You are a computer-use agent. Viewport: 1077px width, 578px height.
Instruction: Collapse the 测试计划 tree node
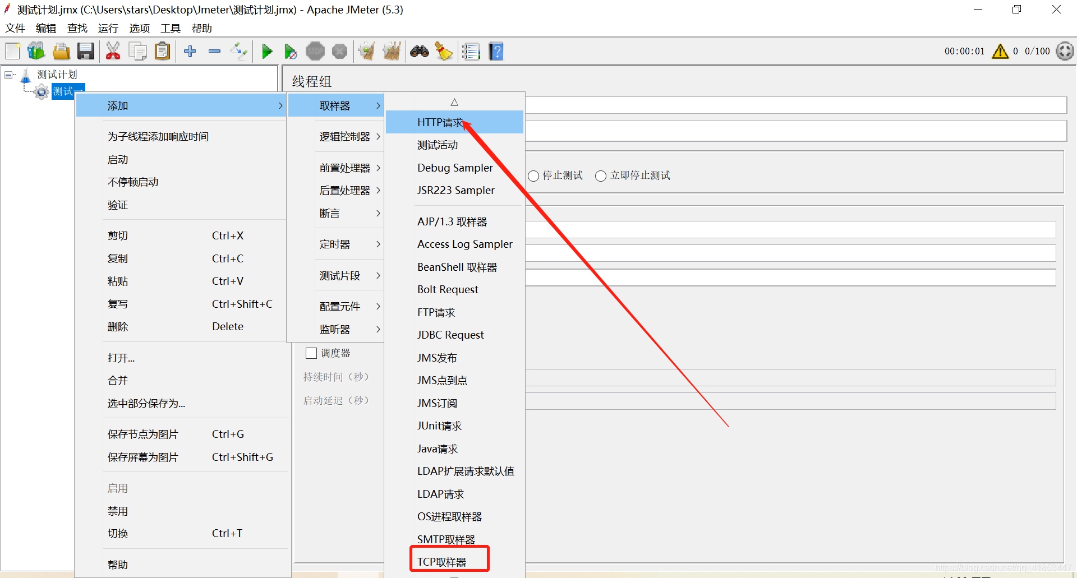9,75
